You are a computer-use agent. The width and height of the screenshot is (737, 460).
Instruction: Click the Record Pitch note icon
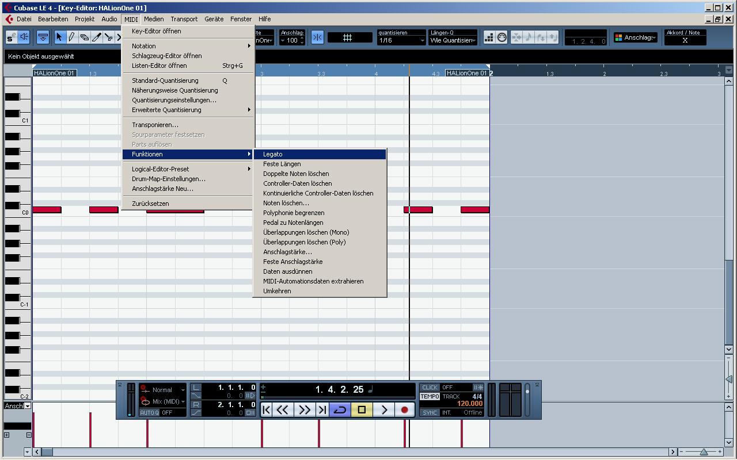click(x=529, y=37)
